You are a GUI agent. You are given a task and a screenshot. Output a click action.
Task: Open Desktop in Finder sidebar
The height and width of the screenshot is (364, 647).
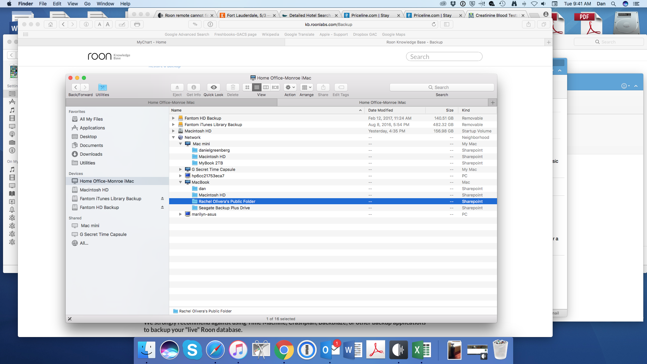point(88,136)
